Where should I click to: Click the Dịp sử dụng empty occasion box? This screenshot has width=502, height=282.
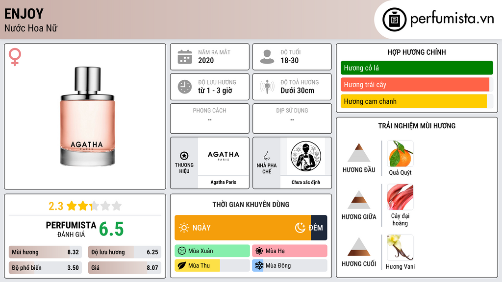pos(292,118)
